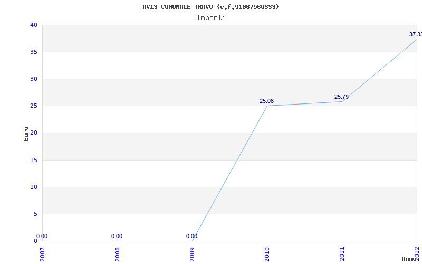Click the 0.00 value above 2007

tap(42, 236)
